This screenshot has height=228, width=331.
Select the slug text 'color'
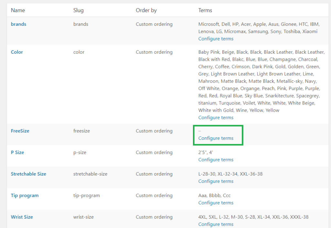click(x=79, y=52)
